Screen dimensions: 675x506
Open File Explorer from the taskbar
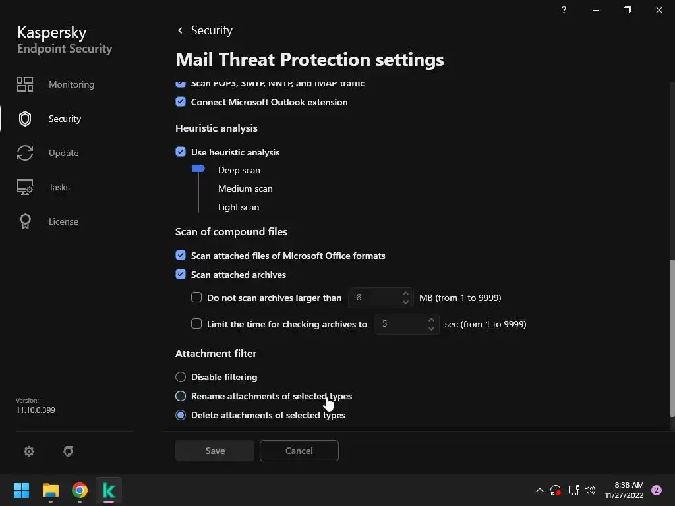click(x=50, y=490)
